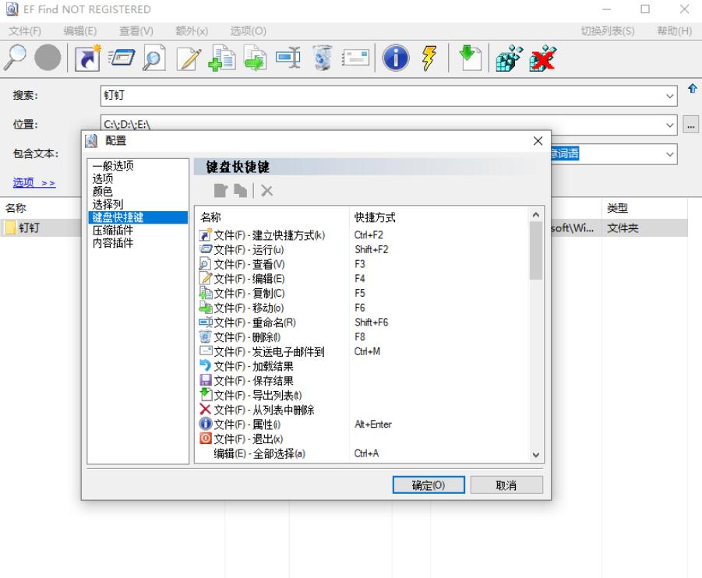
Task: Click the edit pencil toolbar icon
Action: 189,58
